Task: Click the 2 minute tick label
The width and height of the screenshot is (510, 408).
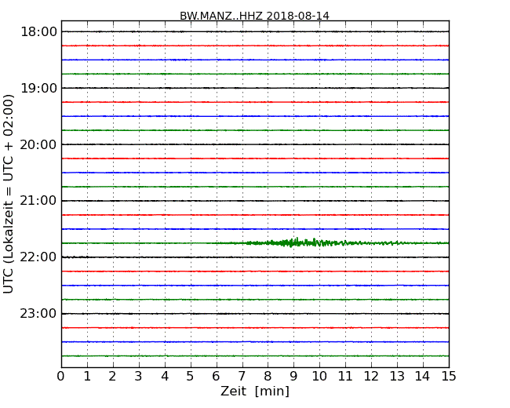Action: (112, 377)
